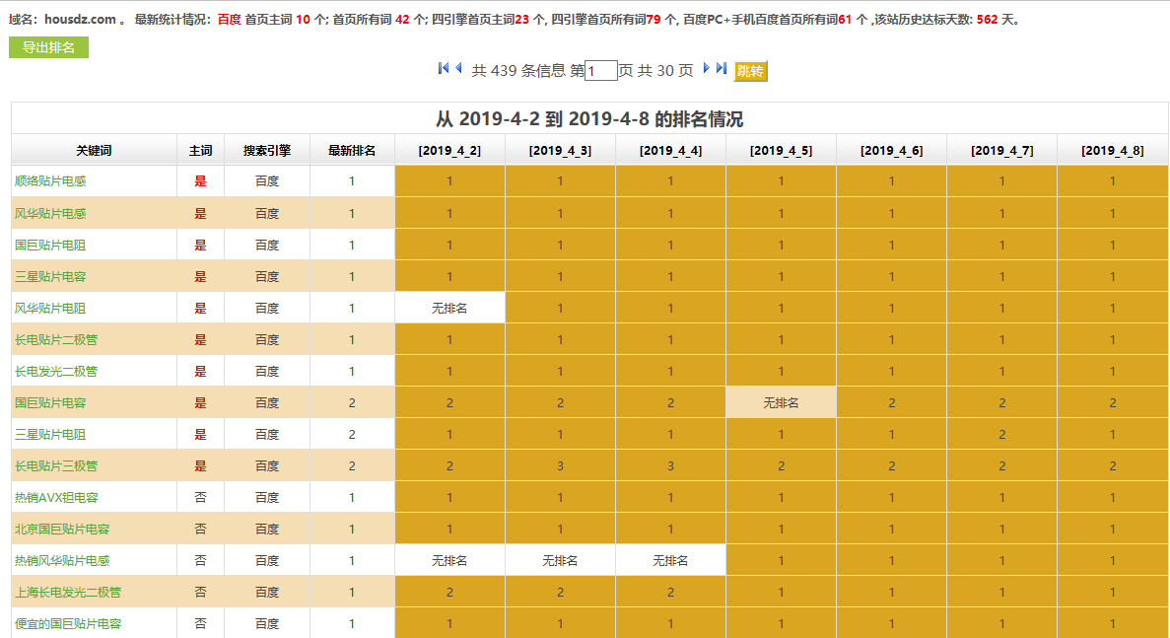This screenshot has width=1170, height=638.
Task: Click the next page arrow
Action: [x=707, y=69]
